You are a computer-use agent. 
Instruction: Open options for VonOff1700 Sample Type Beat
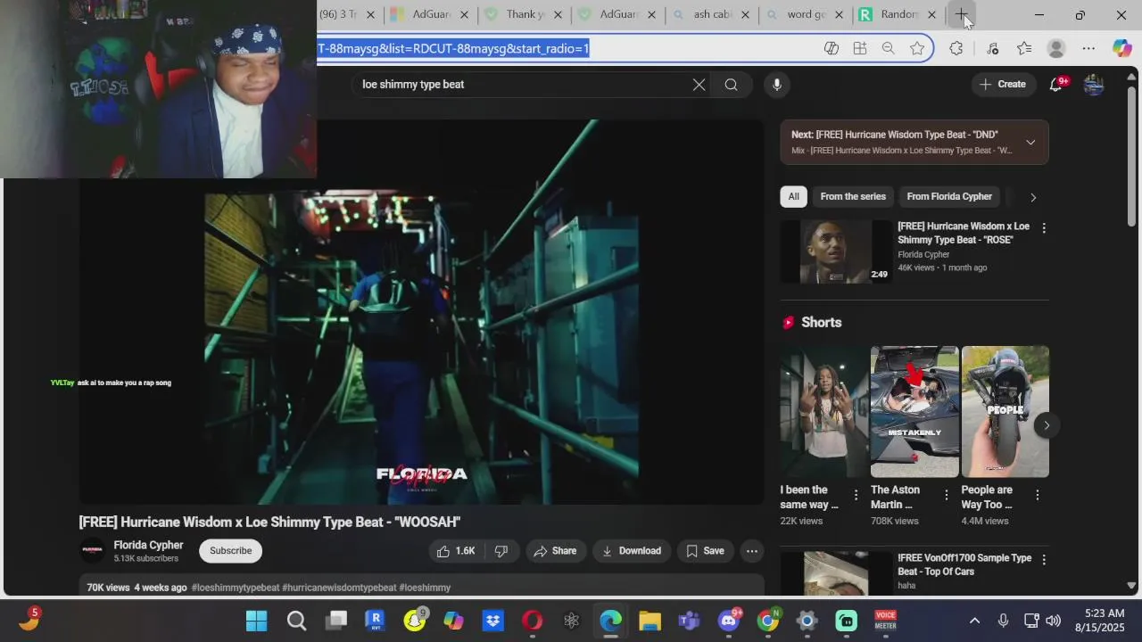tap(1044, 560)
